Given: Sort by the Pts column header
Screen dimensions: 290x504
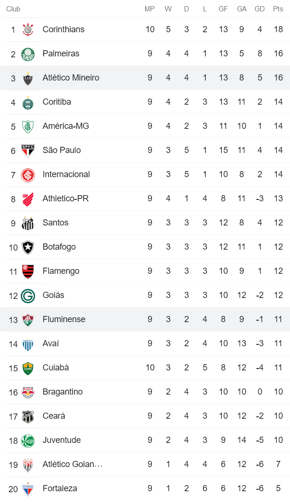Looking at the screenshot, I should pos(278,9).
